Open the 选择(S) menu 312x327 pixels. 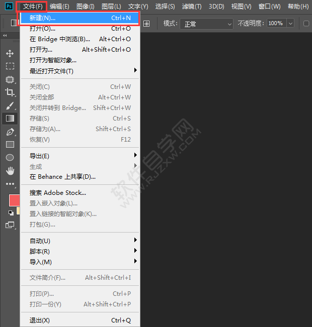click(165, 7)
